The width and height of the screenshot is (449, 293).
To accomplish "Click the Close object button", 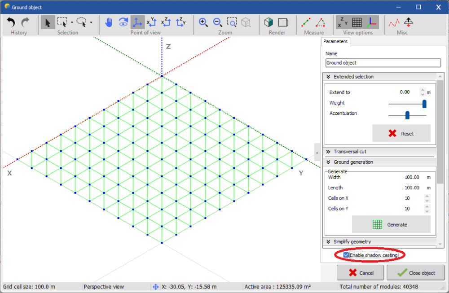I will (x=416, y=273).
